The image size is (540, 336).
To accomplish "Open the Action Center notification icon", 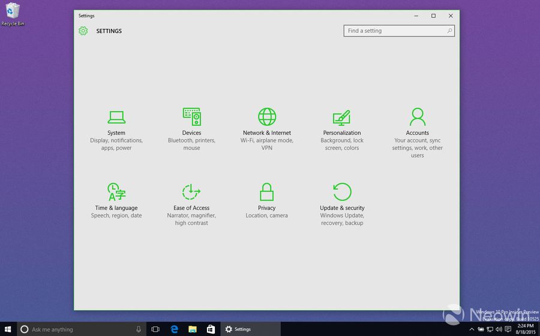I will pyautogui.click(x=508, y=329).
